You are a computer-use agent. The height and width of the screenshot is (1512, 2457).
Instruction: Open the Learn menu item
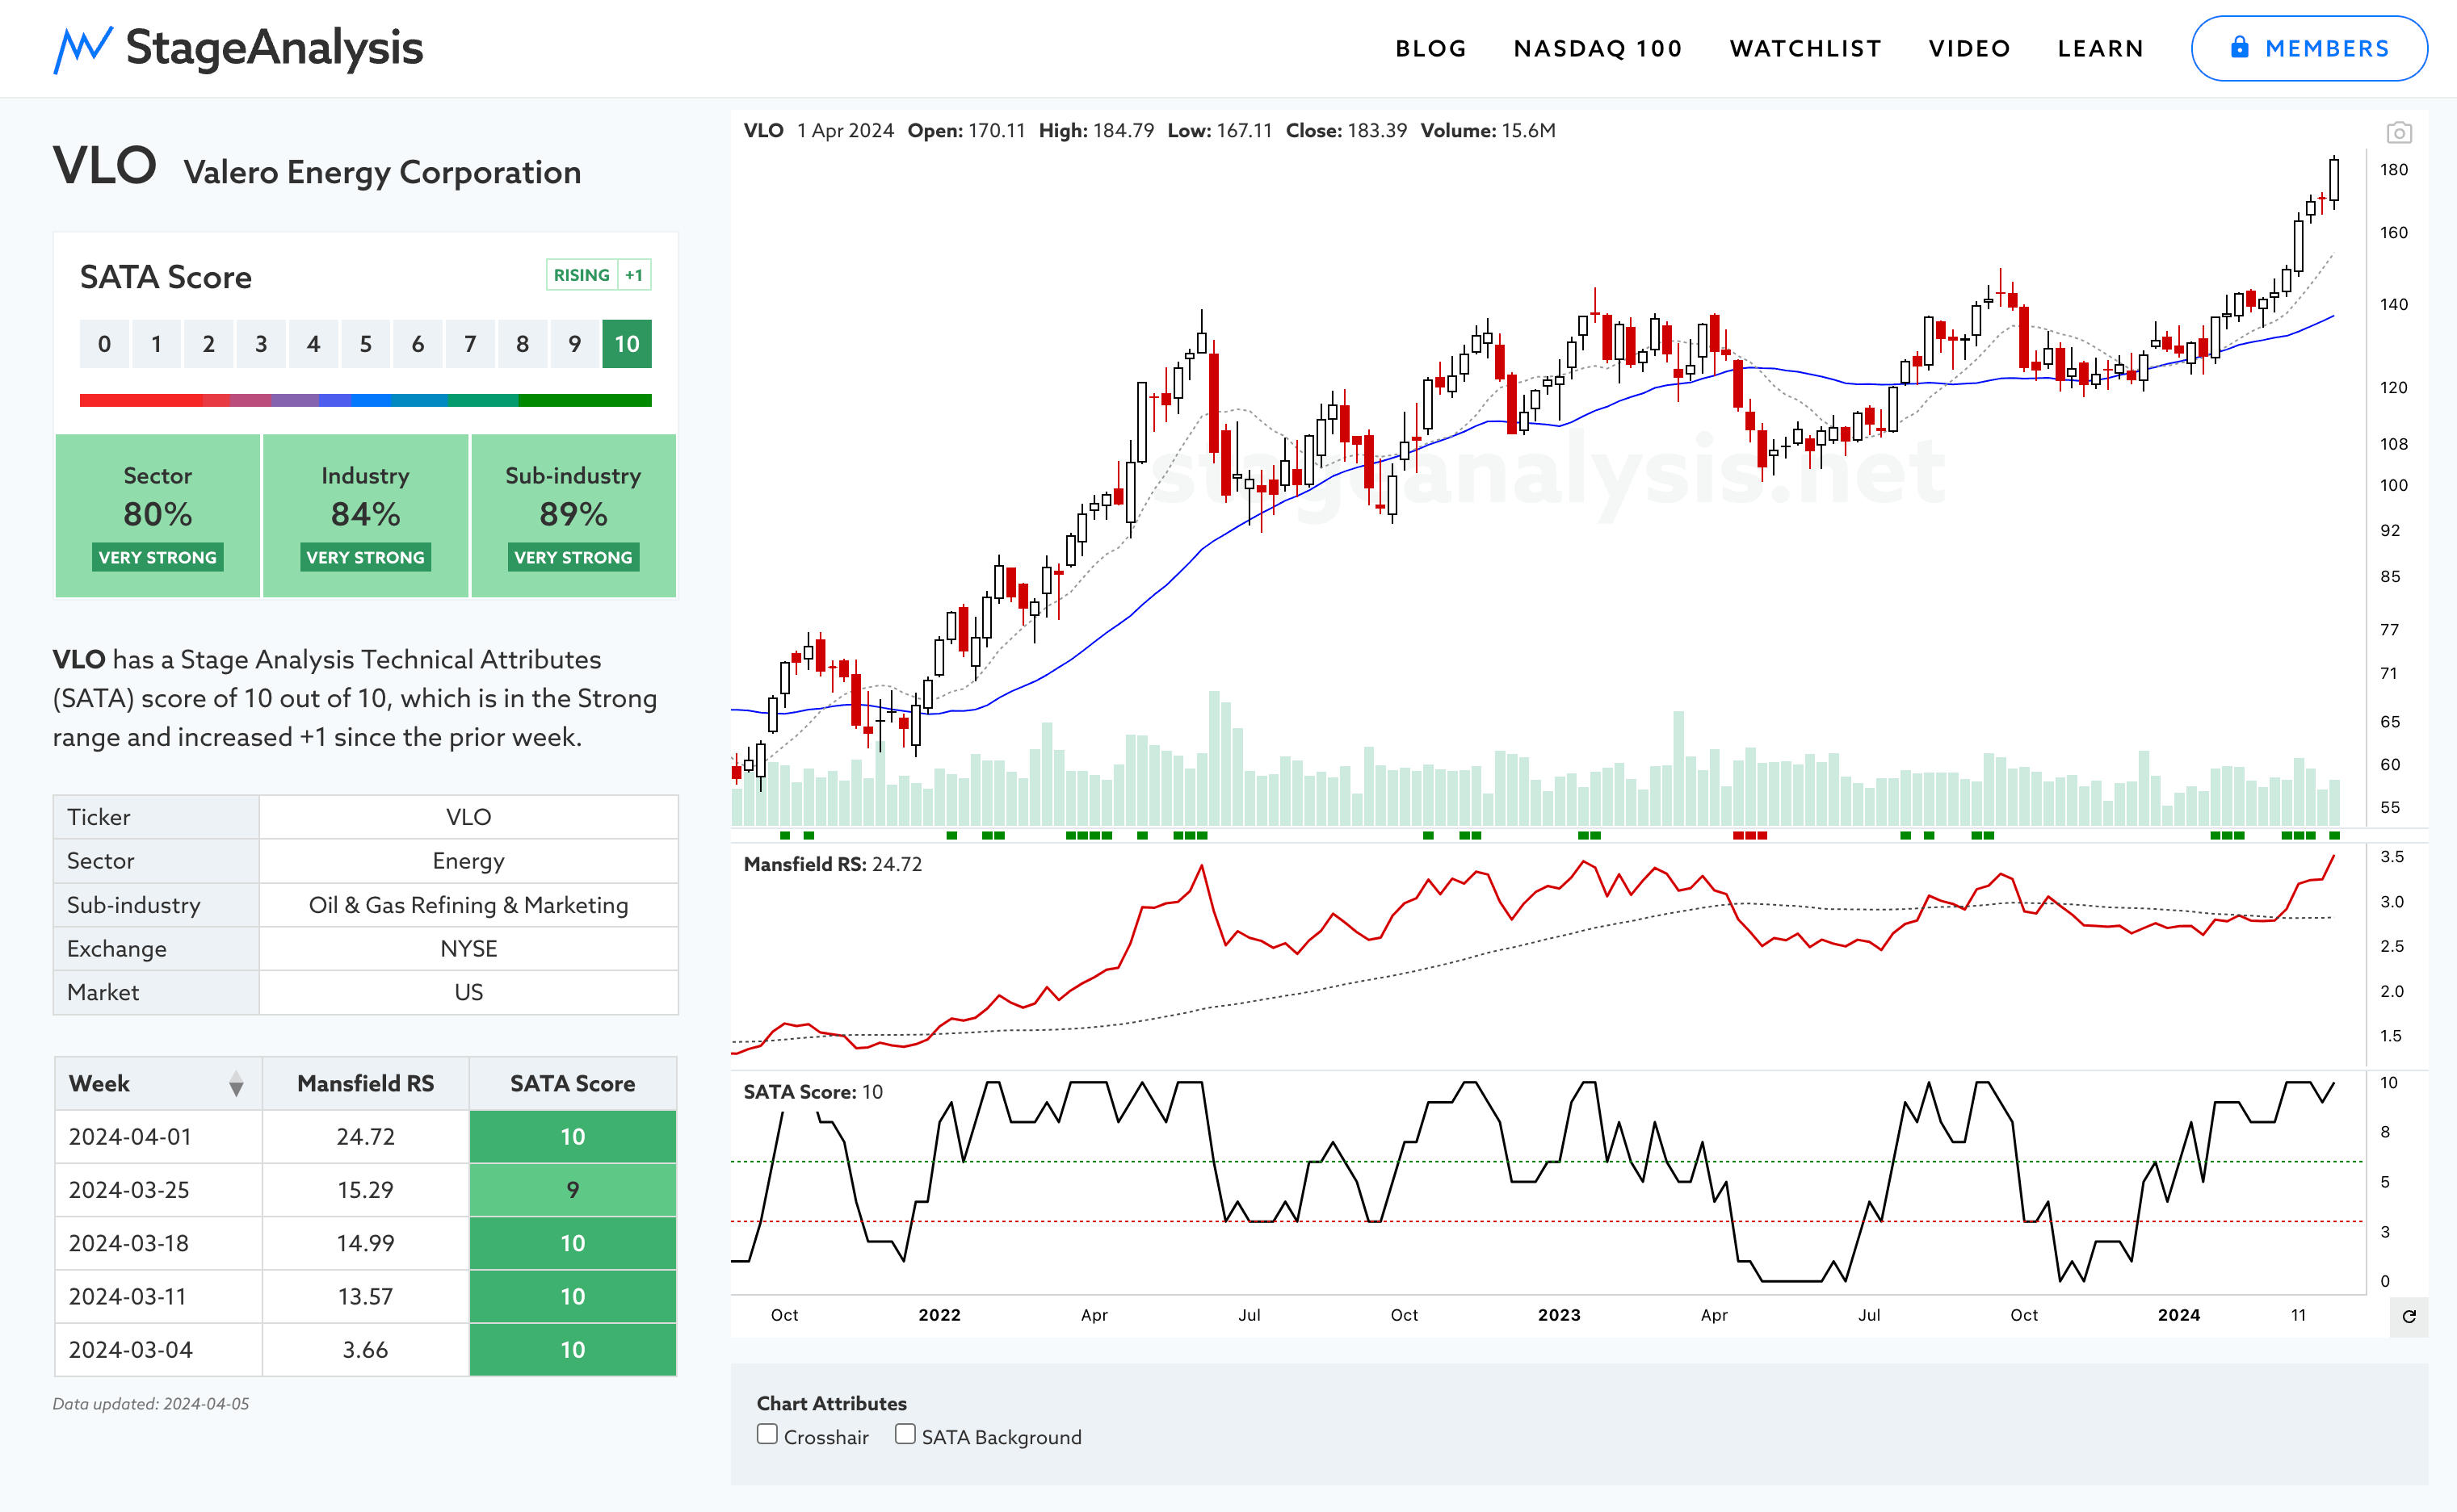click(2100, 48)
